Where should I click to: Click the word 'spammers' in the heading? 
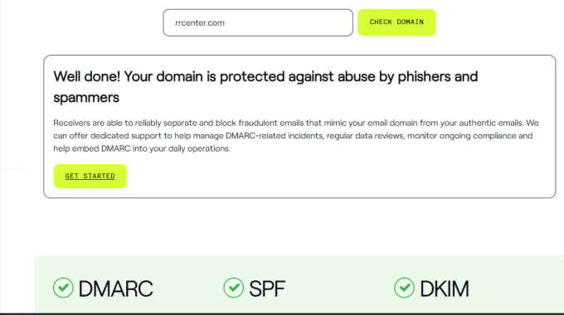coord(86,98)
